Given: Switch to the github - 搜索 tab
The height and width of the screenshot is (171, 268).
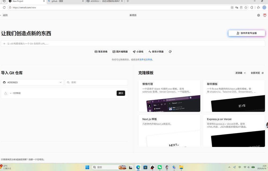Looking at the screenshot, I should [x=66, y=1].
